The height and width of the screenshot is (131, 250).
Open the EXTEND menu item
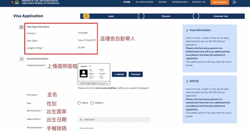(x=163, y=2)
